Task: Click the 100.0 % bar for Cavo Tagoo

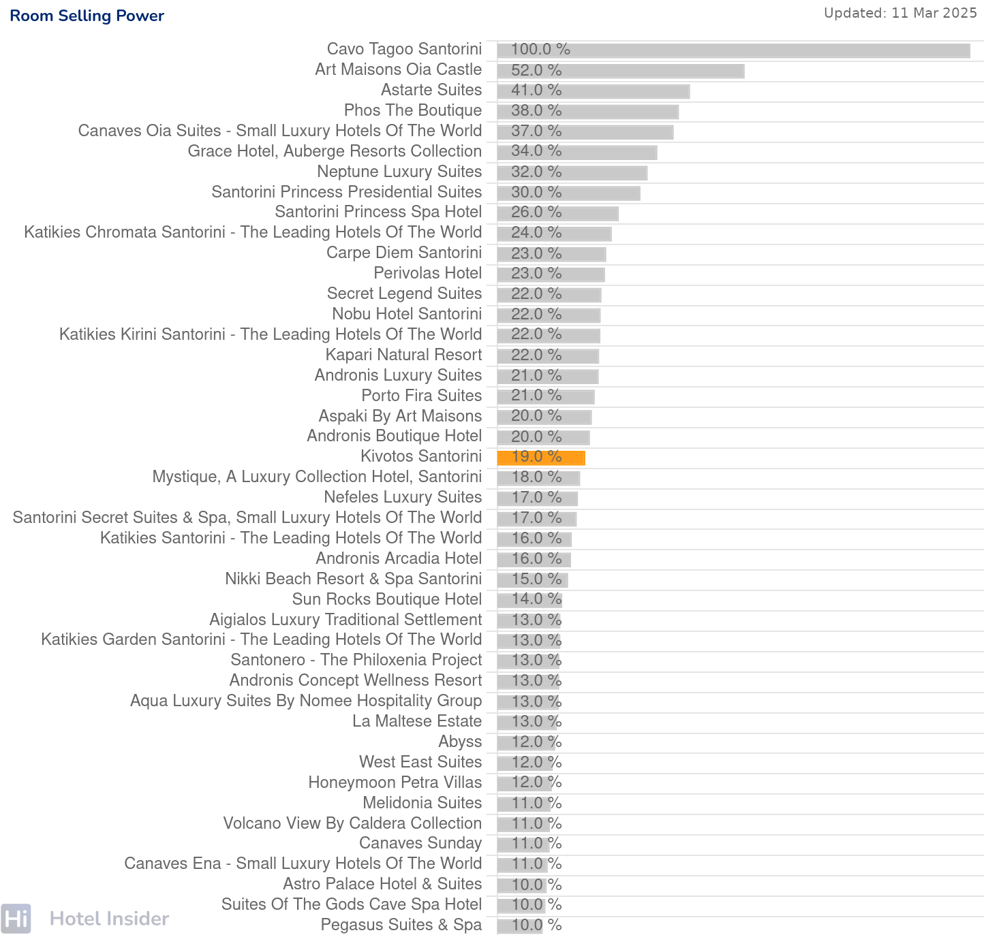Action: [x=733, y=50]
